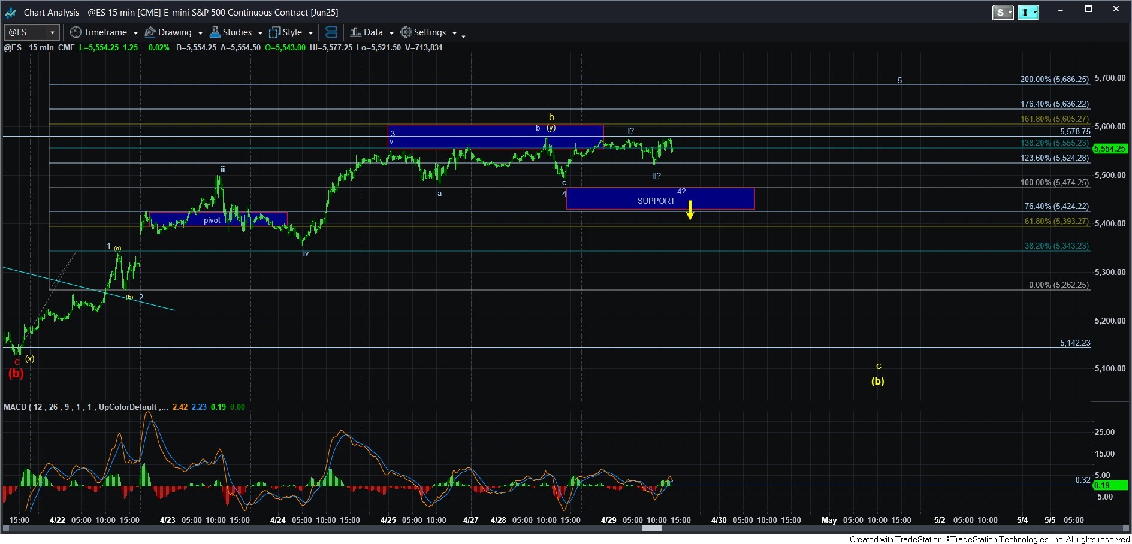Expand the Style dropdown arrow
This screenshot has height=544, width=1132.
coord(310,33)
